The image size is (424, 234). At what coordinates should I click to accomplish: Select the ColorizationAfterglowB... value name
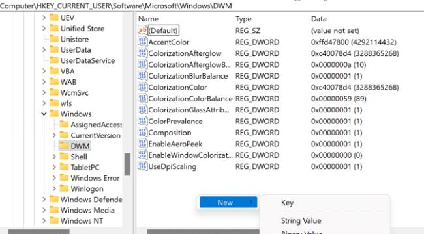(189, 64)
